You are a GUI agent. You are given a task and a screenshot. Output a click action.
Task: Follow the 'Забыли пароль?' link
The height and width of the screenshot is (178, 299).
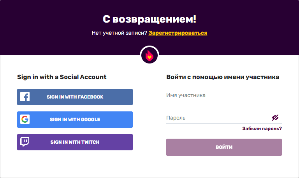tap(262, 129)
